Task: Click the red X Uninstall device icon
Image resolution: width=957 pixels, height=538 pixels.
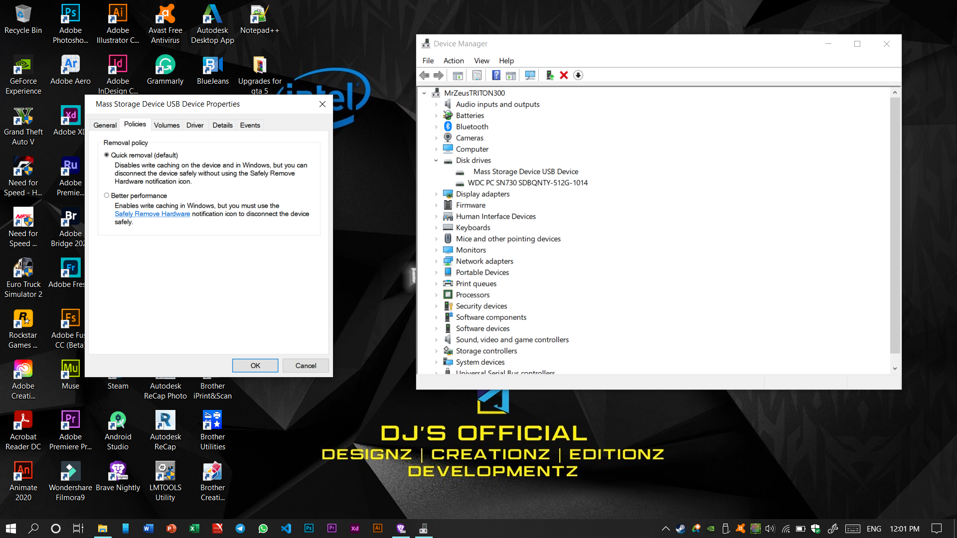Action: (x=564, y=75)
